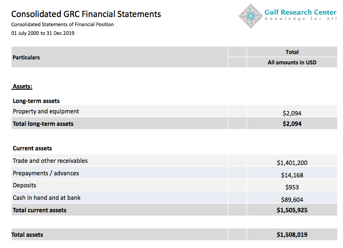Click the Consolidated Statements of Financial Position subtitle
The image size is (343, 248).
(x=62, y=25)
